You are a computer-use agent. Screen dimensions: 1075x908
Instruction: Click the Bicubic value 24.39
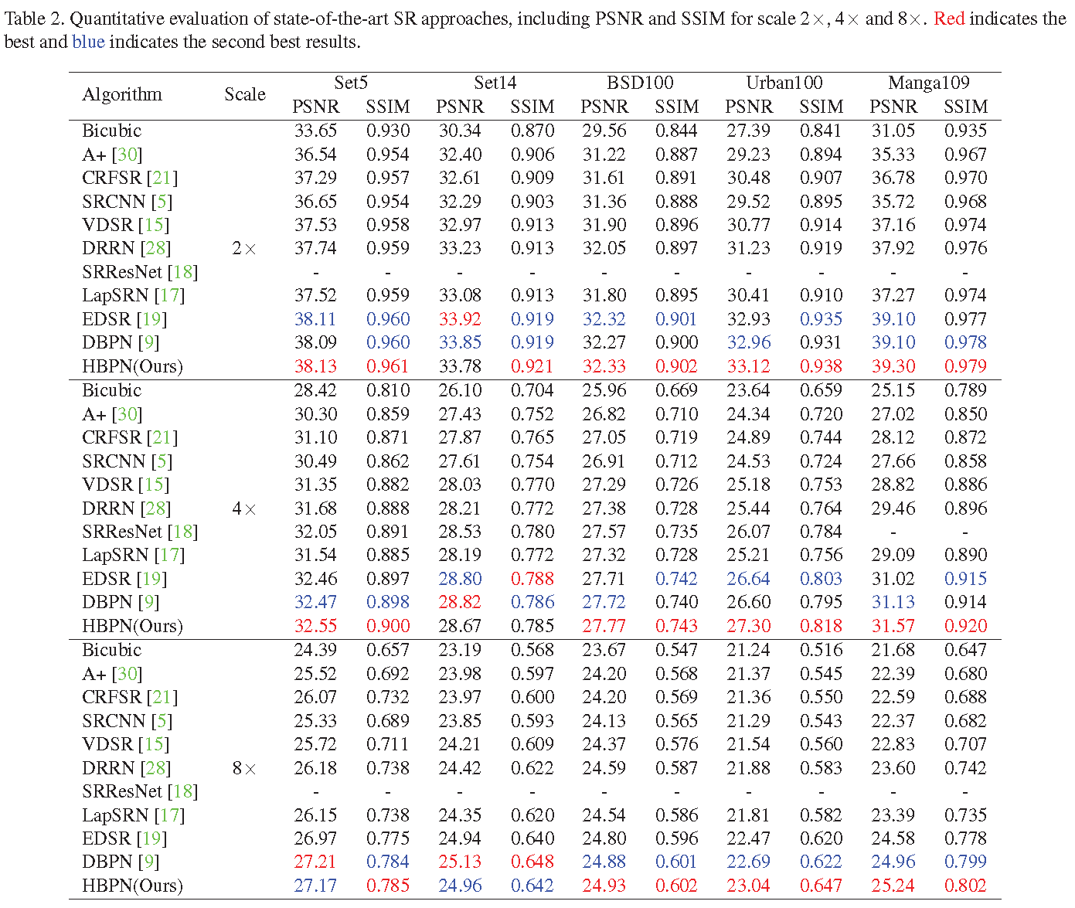point(315,650)
